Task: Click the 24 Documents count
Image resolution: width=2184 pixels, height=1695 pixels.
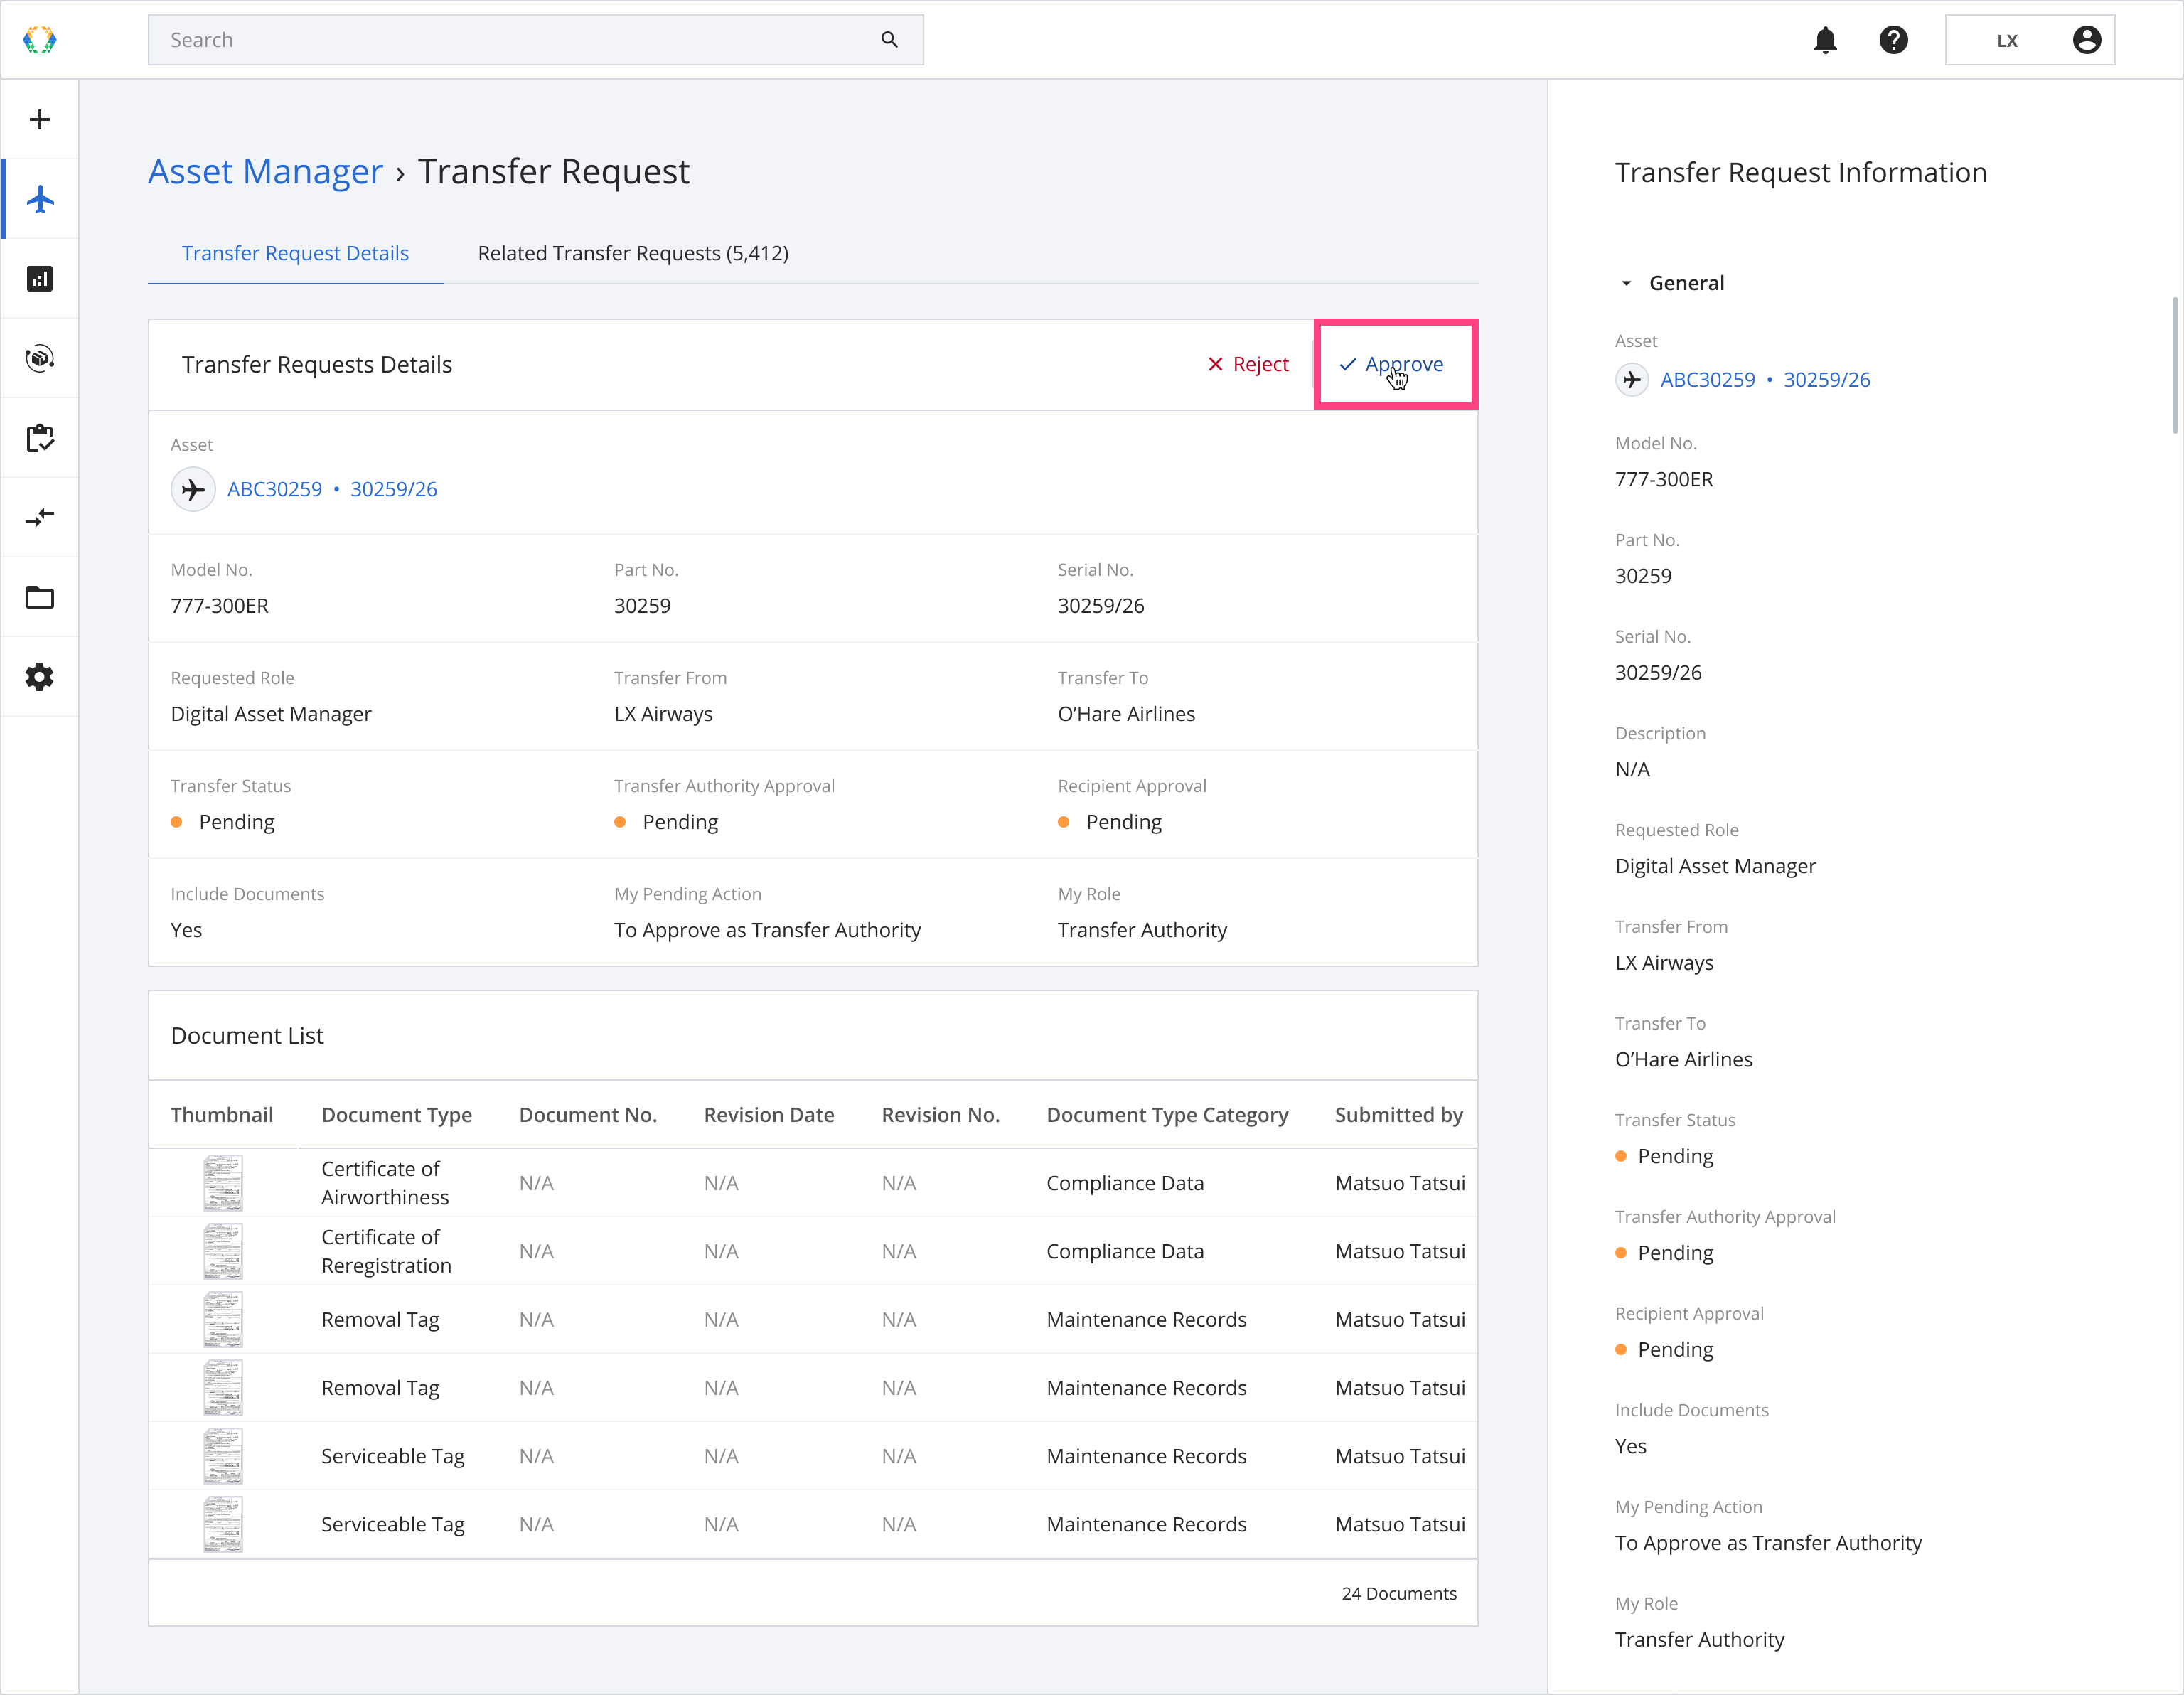Action: [1399, 1594]
